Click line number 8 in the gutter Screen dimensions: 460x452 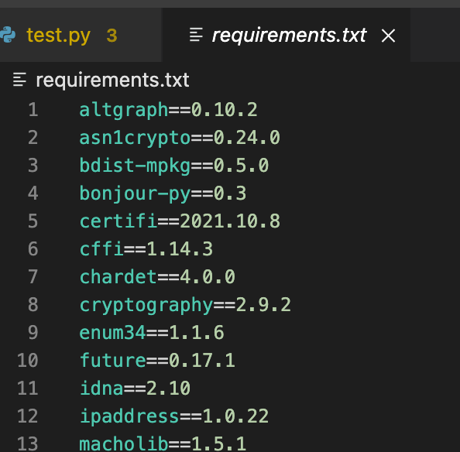(33, 304)
